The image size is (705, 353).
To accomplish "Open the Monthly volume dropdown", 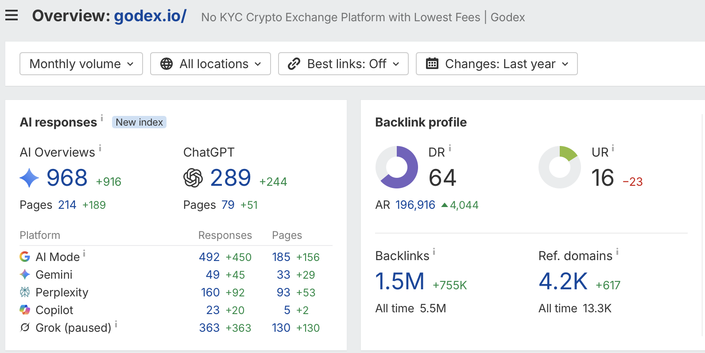I will (81, 64).
